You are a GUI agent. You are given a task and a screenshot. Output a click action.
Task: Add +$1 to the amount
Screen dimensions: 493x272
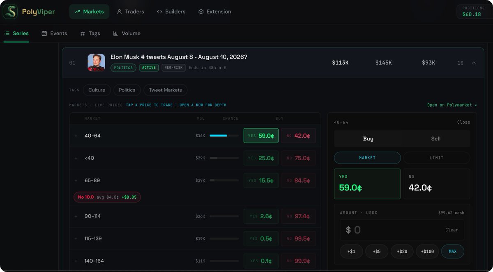[352, 252]
